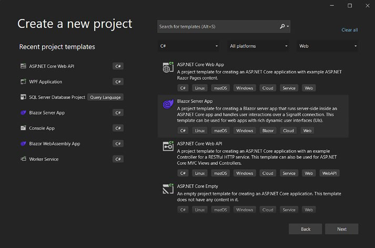Clear all filters via Clear all link
This screenshot has width=375, height=248.
(349, 30)
